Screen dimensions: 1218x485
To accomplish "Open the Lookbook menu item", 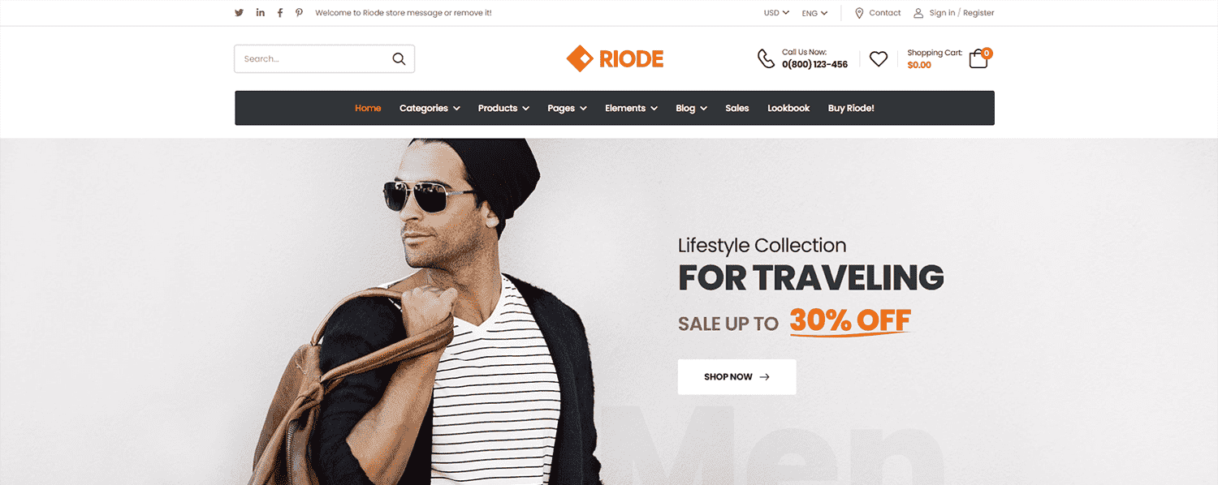I will (x=788, y=108).
